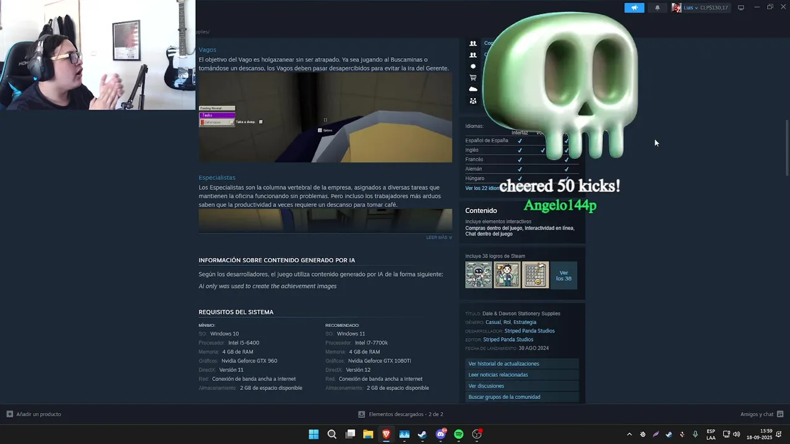
Task: Click Ver discusiones
Action: pyautogui.click(x=522, y=386)
